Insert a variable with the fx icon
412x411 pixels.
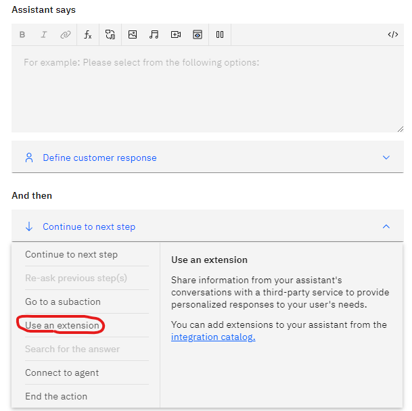point(88,34)
